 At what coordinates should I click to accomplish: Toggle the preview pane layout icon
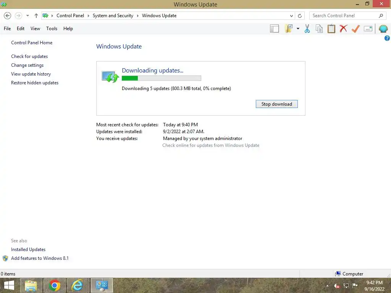274,29
